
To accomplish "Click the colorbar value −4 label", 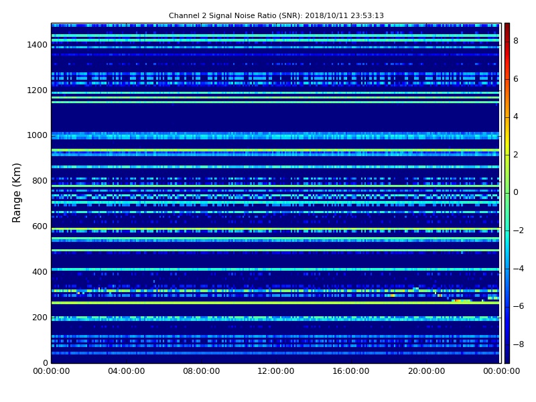I will point(518,269).
